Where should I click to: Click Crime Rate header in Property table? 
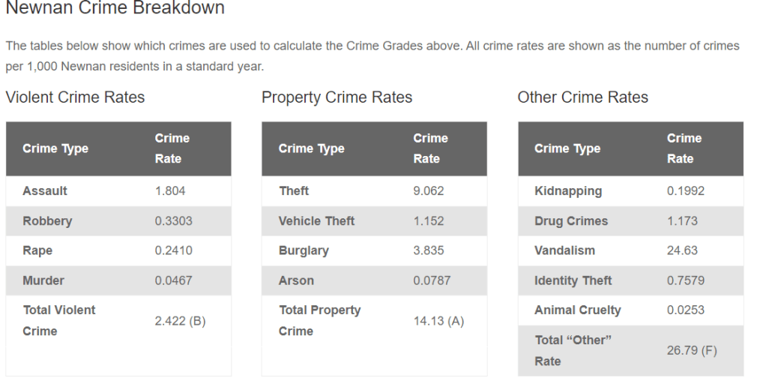(x=430, y=148)
